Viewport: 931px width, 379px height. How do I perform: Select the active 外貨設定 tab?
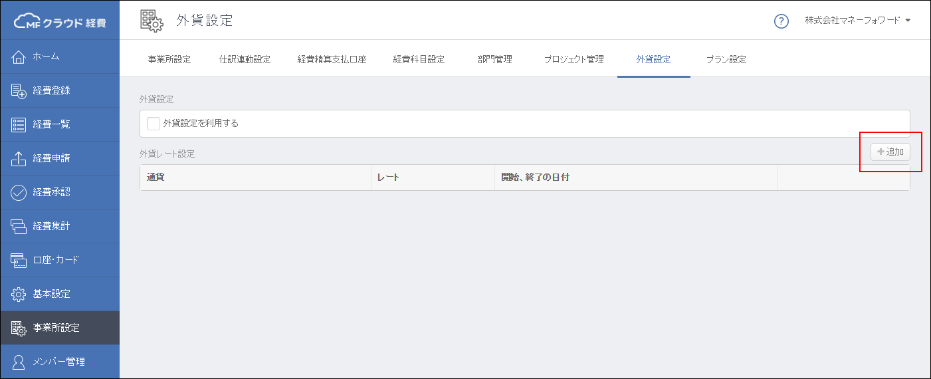[653, 59]
